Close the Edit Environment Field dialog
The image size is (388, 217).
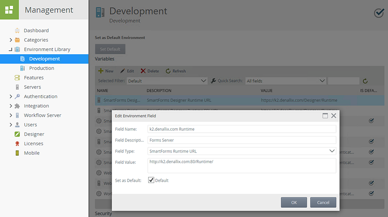pos(334,116)
